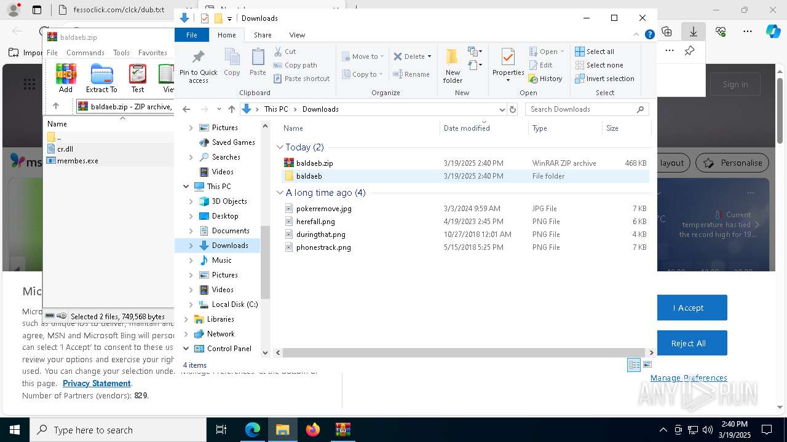787x442 pixels.
Task: Click the Copy ribbon icon
Action: [232, 63]
